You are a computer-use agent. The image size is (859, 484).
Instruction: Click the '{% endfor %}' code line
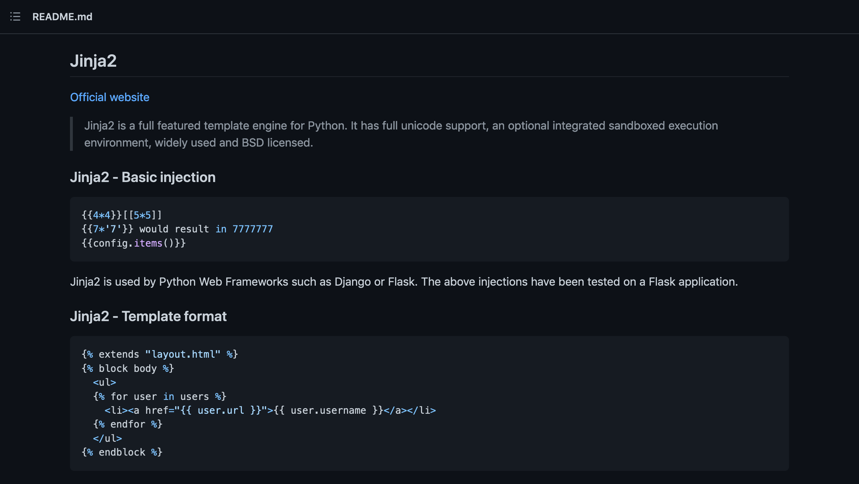tap(128, 424)
